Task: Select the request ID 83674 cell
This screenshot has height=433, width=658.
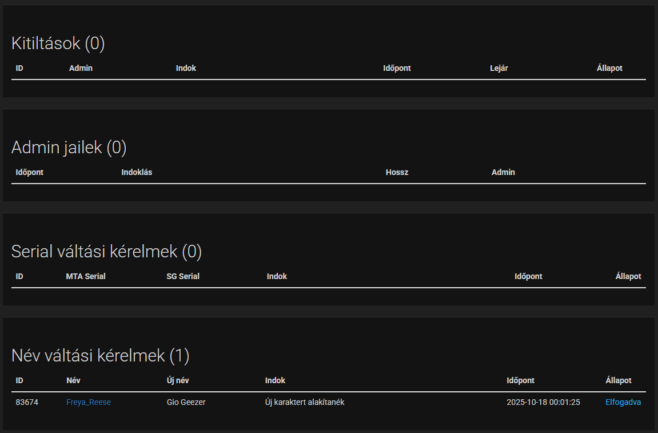Action: tap(27, 402)
